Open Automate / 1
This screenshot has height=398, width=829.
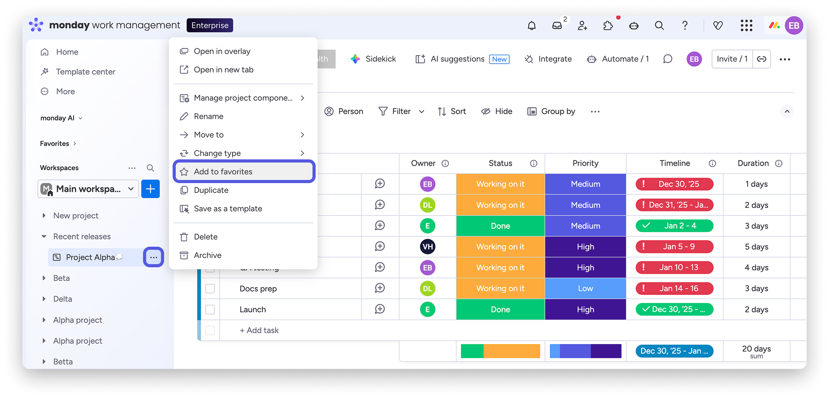tap(618, 59)
